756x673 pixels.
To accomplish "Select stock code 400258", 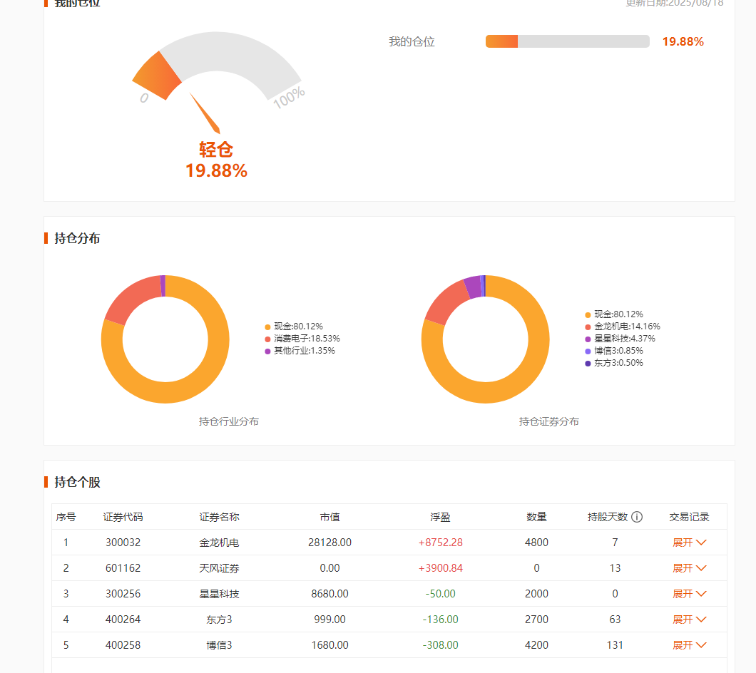I will click(123, 645).
